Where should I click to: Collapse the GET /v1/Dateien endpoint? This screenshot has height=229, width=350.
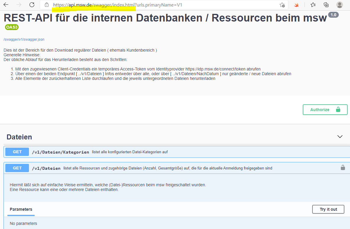(46, 168)
